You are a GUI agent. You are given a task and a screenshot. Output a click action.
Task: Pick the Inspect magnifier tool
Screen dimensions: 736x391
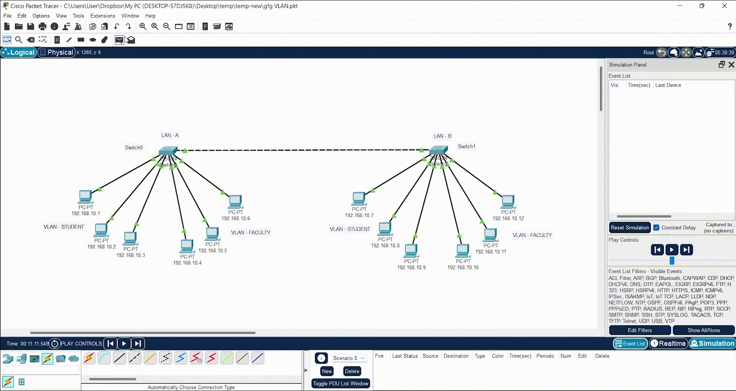tap(18, 40)
